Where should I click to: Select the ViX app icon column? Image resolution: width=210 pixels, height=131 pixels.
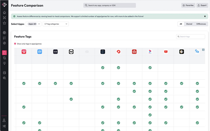click(x=55, y=52)
